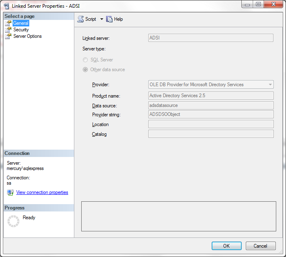
Task: Close the Linked Server Properties window
Action: click(273, 4)
